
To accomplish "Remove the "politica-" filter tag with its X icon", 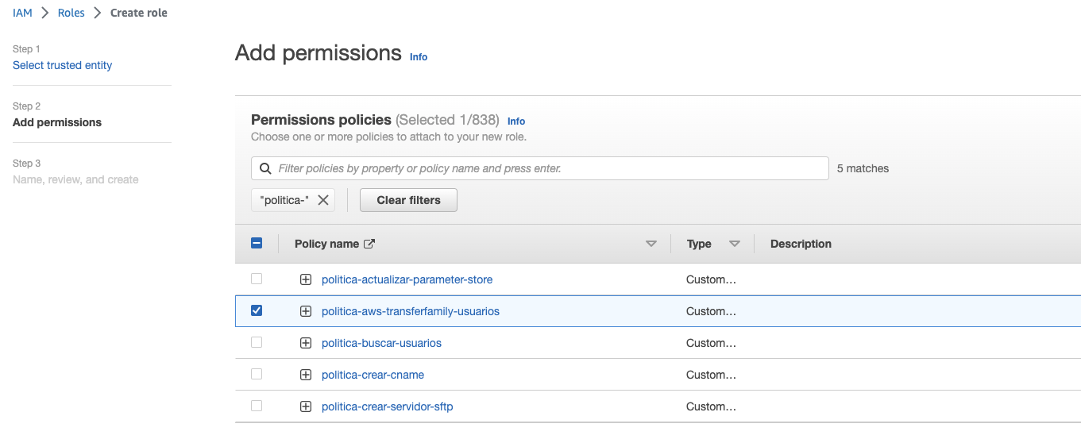I will pyautogui.click(x=323, y=200).
